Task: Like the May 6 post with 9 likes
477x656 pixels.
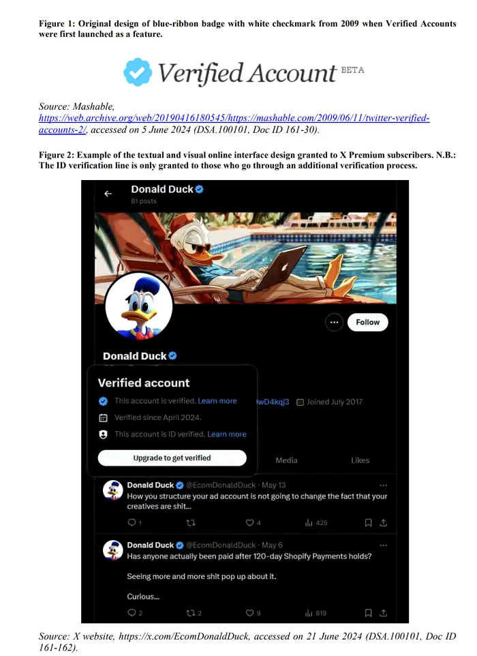Action: 249,613
